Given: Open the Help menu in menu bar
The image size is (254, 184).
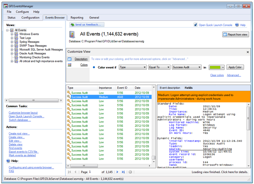Looking at the screenshot, I should 36,12.
